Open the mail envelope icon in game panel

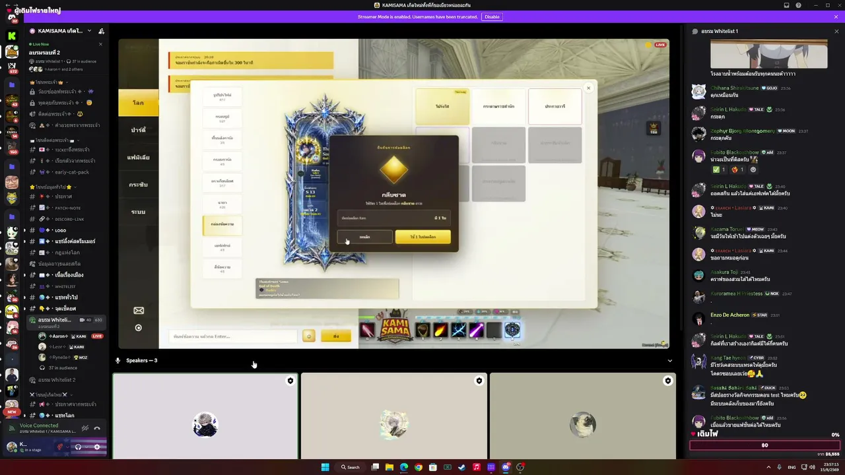[x=139, y=310]
